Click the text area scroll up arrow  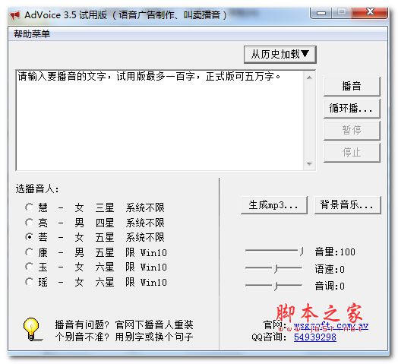[309, 78]
